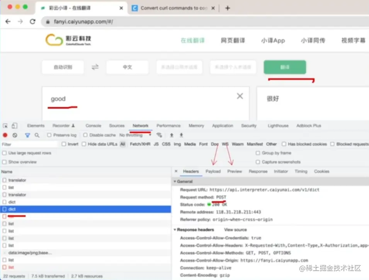369x280 pixels.
Task: Select the data:image/png;base request row
Action: (86, 253)
